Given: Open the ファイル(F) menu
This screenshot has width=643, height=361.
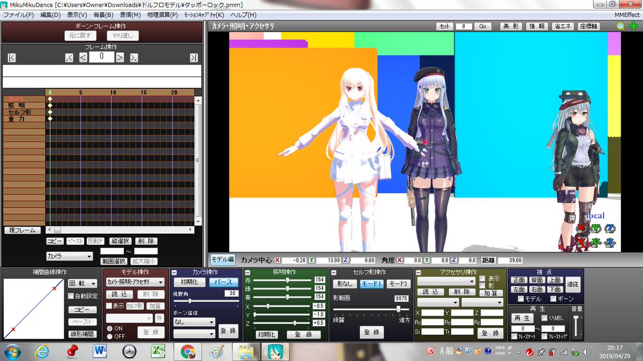Looking at the screenshot, I should click(x=18, y=15).
